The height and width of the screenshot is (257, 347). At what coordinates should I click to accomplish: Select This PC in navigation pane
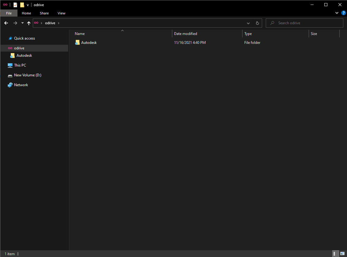(x=20, y=65)
